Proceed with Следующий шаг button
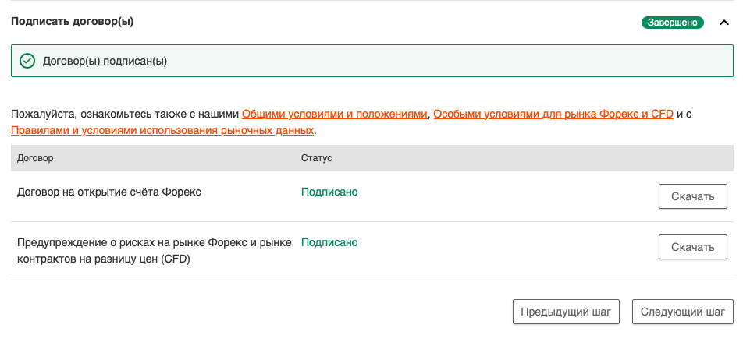743x349 pixels. point(682,312)
